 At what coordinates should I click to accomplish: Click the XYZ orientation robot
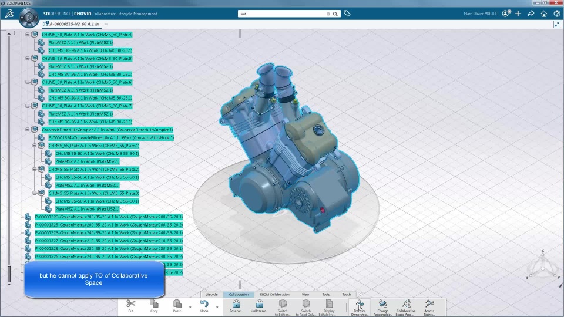[x=543, y=266]
